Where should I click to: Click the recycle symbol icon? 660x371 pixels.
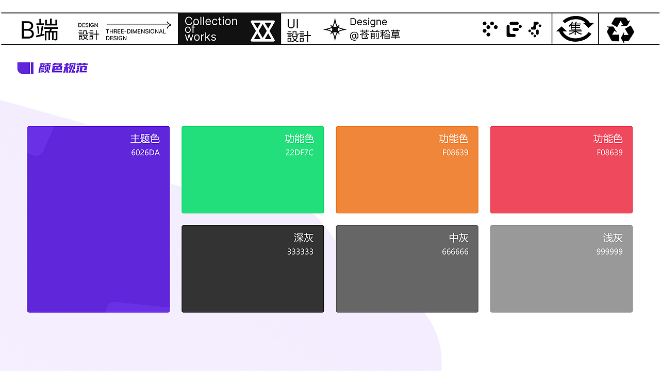click(x=620, y=29)
